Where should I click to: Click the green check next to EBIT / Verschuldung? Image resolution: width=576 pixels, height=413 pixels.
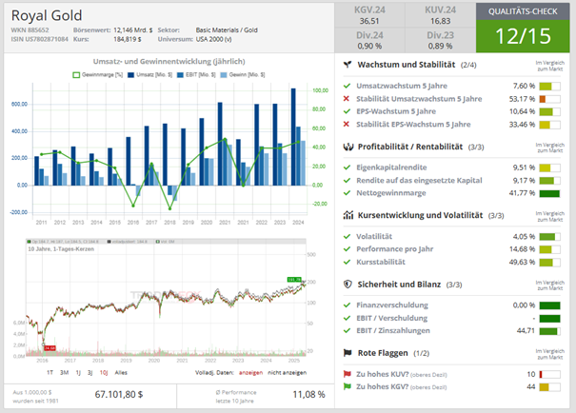[347, 318]
